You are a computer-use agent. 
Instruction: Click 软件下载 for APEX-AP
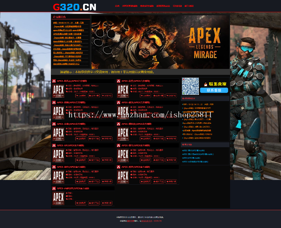94,160
